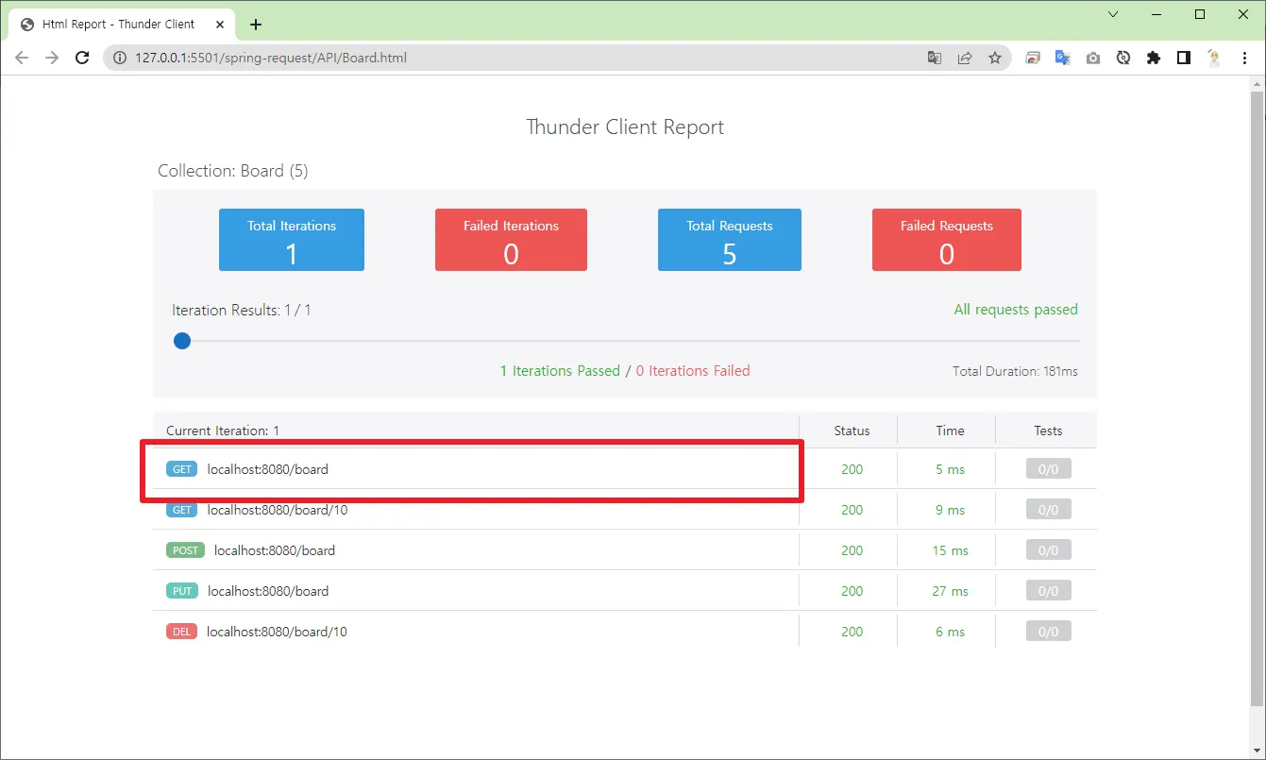Open the Extensions puzzle-piece menu
1266x760 pixels.
1154,58
